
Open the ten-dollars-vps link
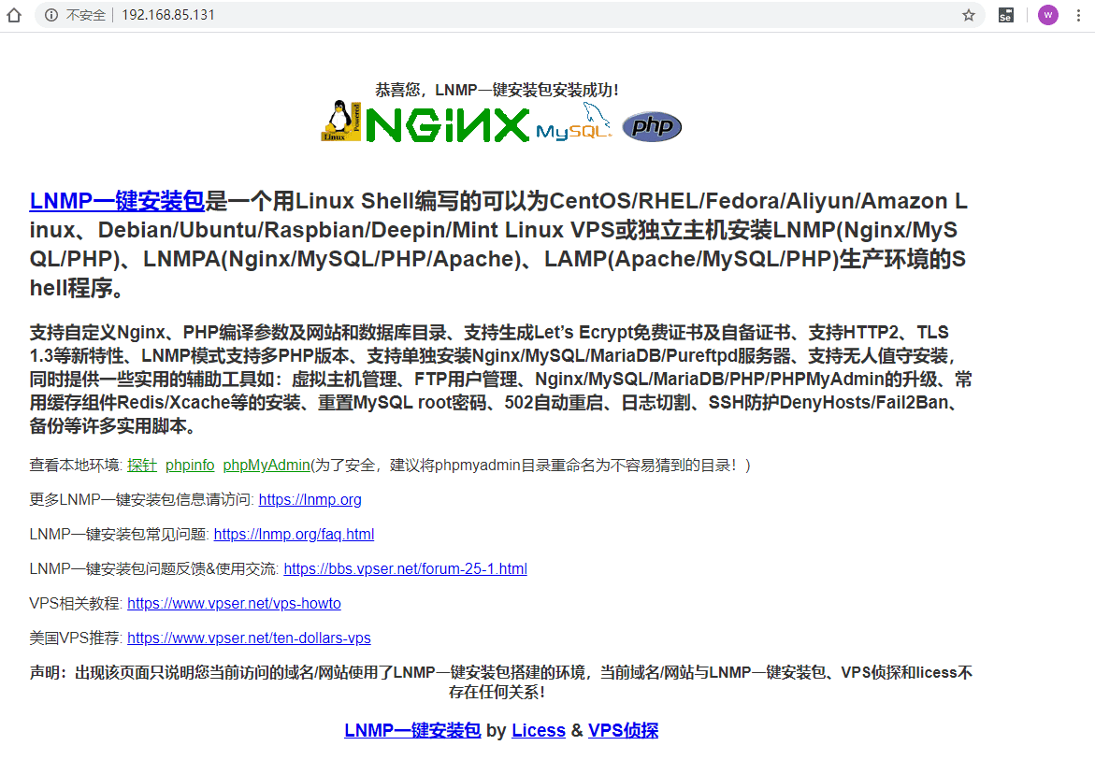click(249, 638)
